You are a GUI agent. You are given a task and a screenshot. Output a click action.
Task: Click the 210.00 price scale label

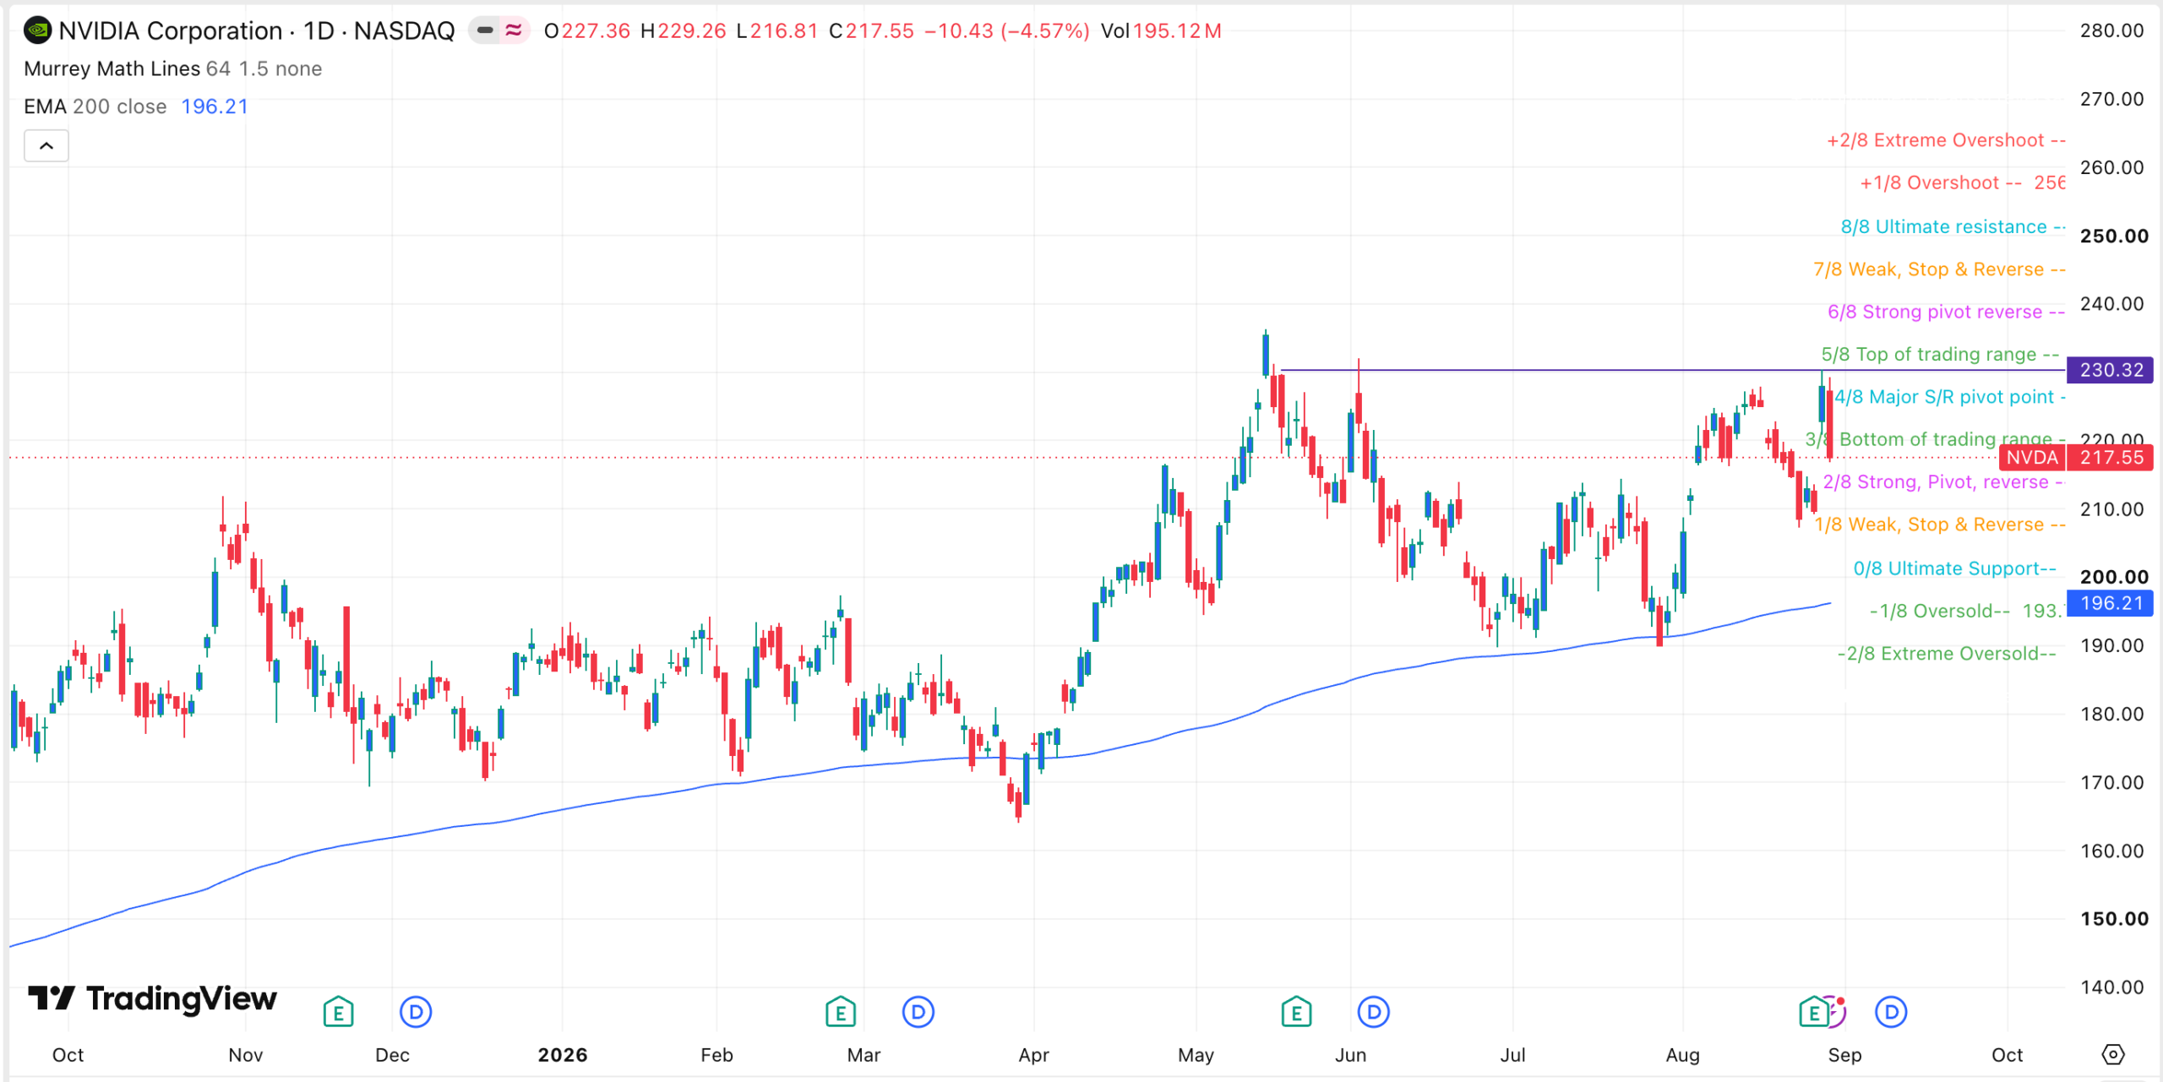point(2111,509)
